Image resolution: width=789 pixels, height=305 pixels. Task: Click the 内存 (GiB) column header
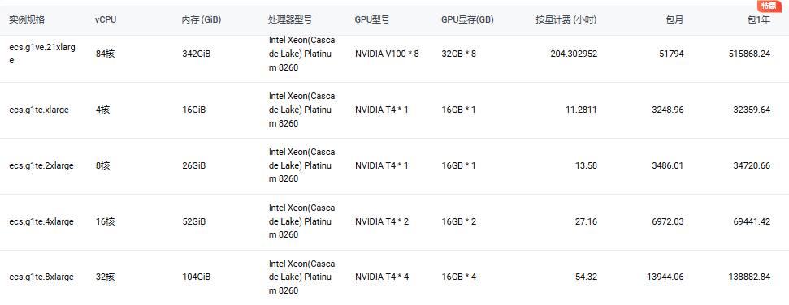coord(202,20)
